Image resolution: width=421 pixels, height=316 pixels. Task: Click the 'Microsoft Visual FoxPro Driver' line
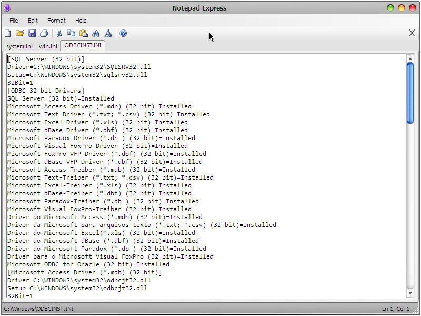97,146
